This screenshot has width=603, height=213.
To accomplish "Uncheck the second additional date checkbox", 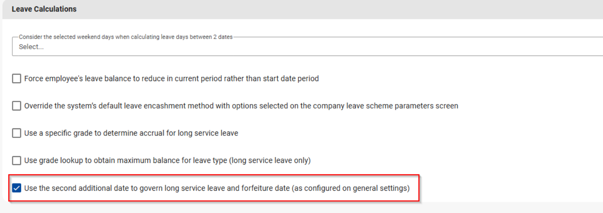I will click(x=16, y=188).
